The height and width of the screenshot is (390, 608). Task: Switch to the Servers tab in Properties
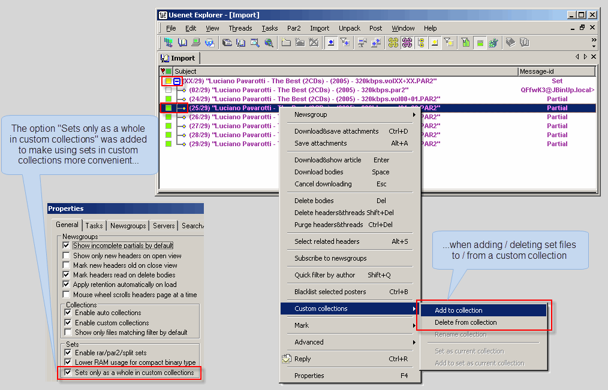[x=164, y=226]
